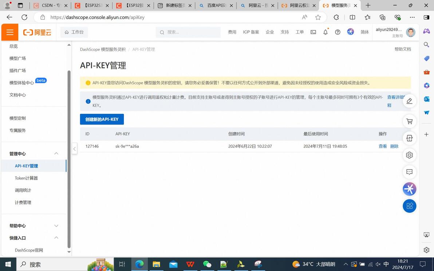Open 调用统计 in sidebar
434x271 pixels.
pos(23,190)
